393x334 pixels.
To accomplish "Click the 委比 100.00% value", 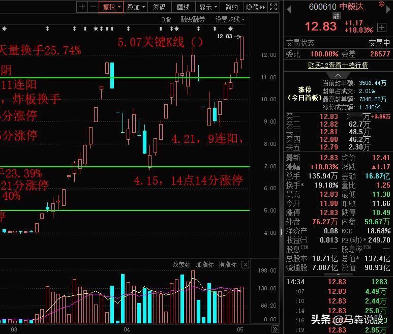I will coord(324,54).
